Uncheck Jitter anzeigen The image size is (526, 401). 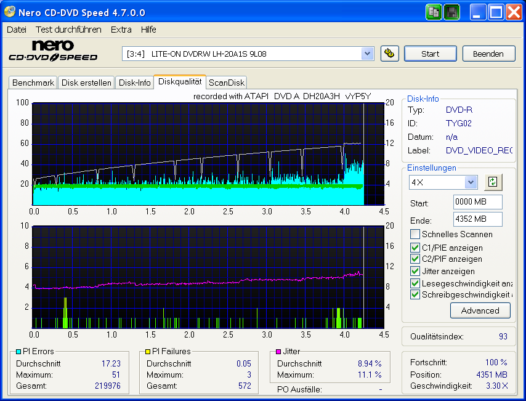pos(415,271)
